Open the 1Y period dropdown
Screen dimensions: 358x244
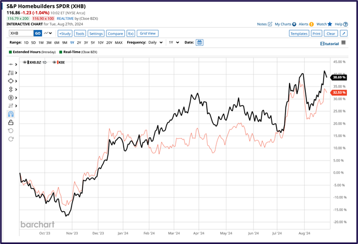click(x=174, y=42)
